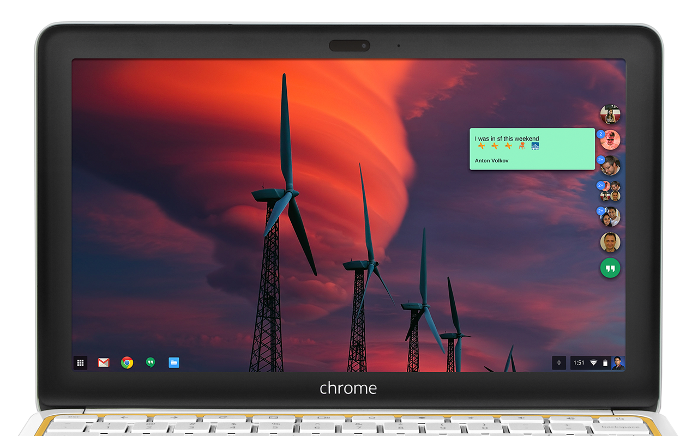Start a new Hangout via green quote button

[610, 268]
